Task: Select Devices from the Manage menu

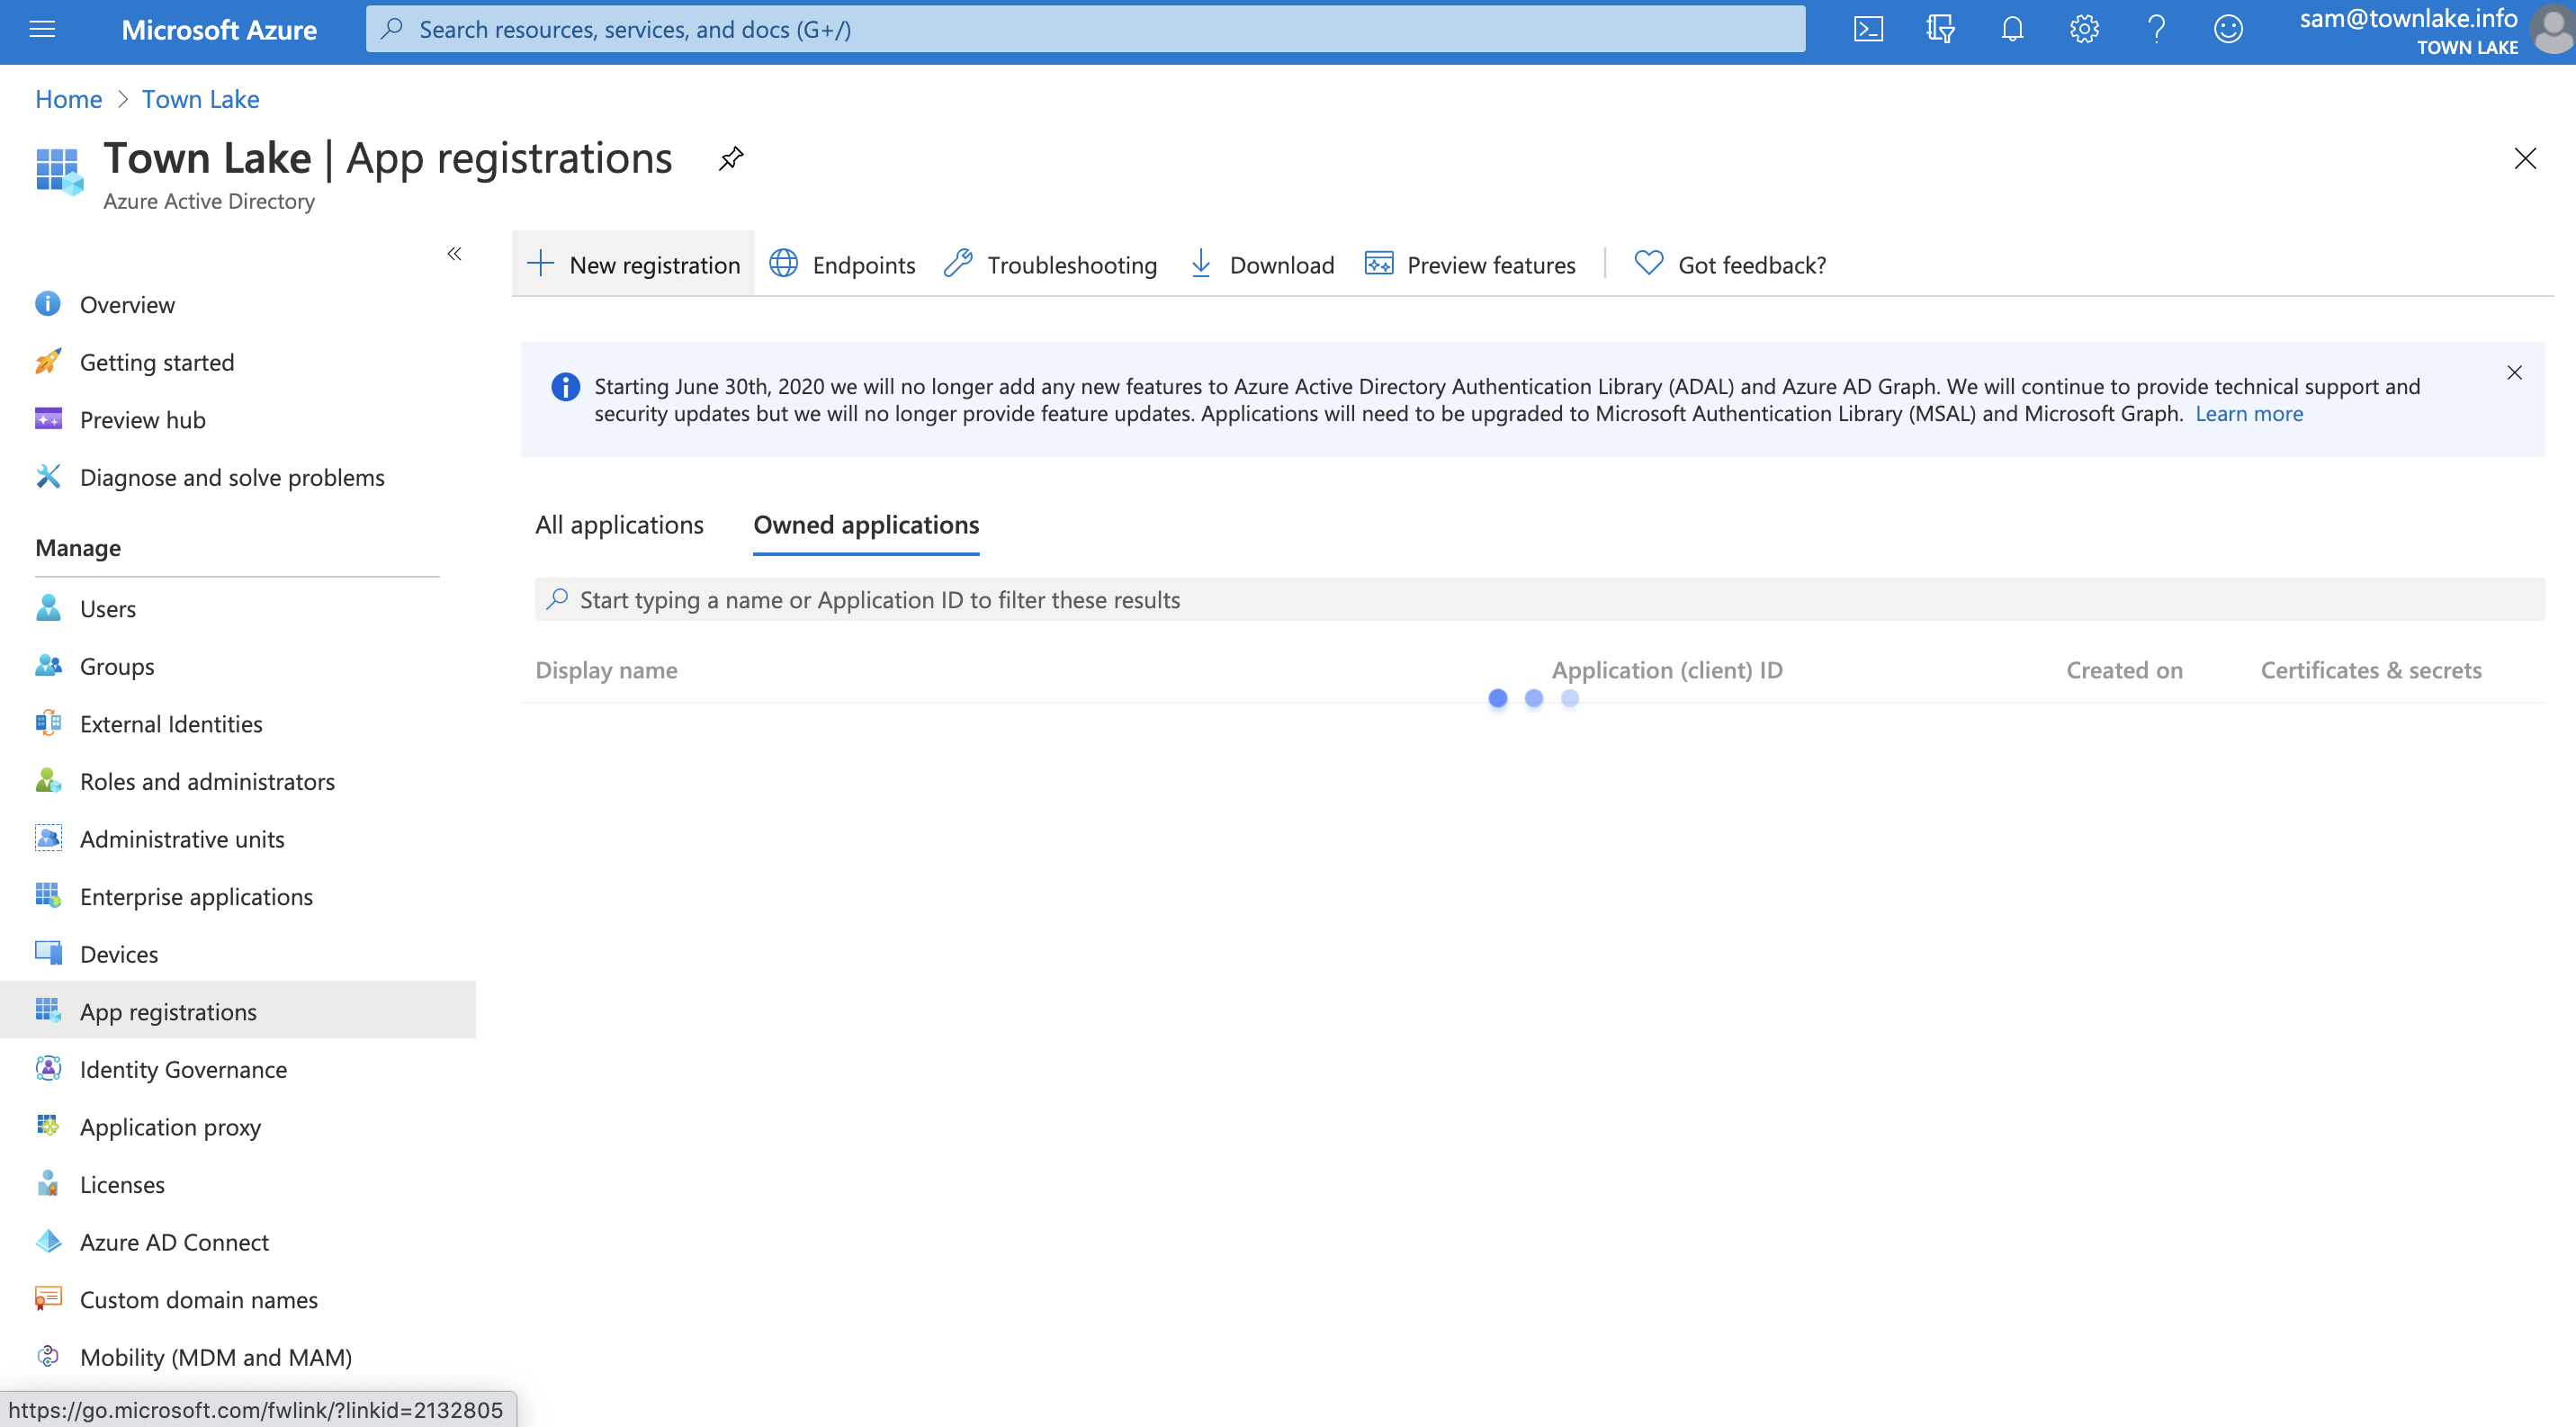Action: (x=119, y=953)
